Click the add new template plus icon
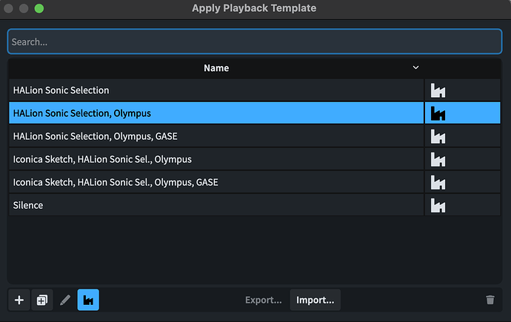This screenshot has height=322, width=511. 19,300
